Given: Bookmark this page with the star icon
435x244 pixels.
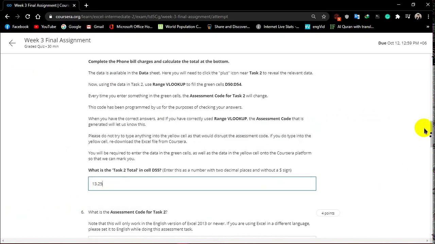Looking at the screenshot, I should [324, 16].
